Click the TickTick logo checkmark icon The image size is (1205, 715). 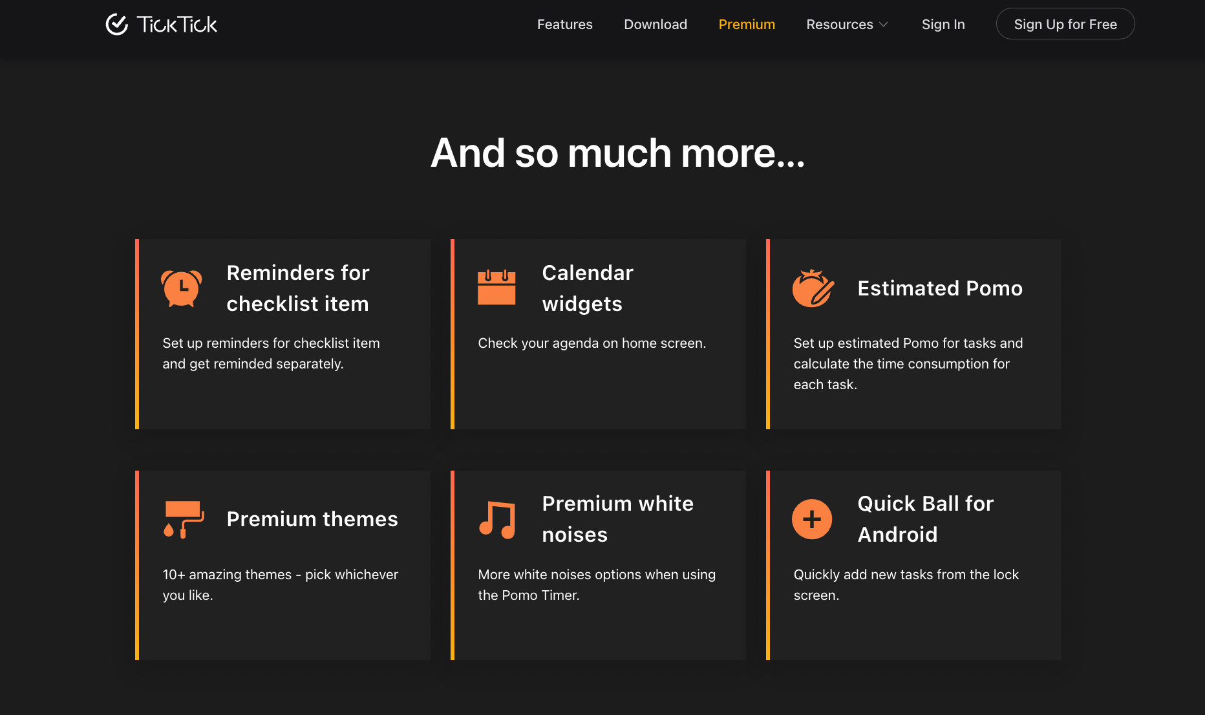[117, 25]
